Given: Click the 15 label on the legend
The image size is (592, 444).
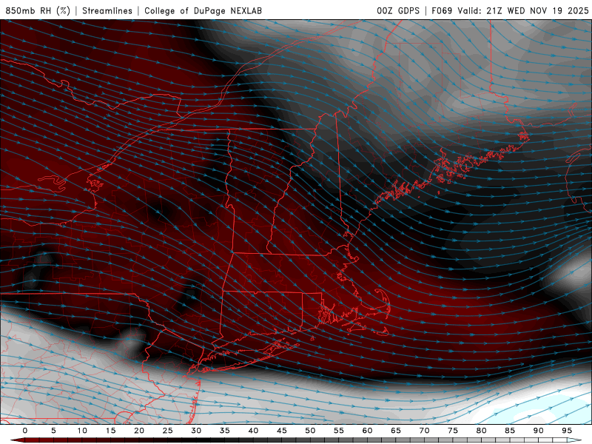Looking at the screenshot, I should (x=110, y=431).
